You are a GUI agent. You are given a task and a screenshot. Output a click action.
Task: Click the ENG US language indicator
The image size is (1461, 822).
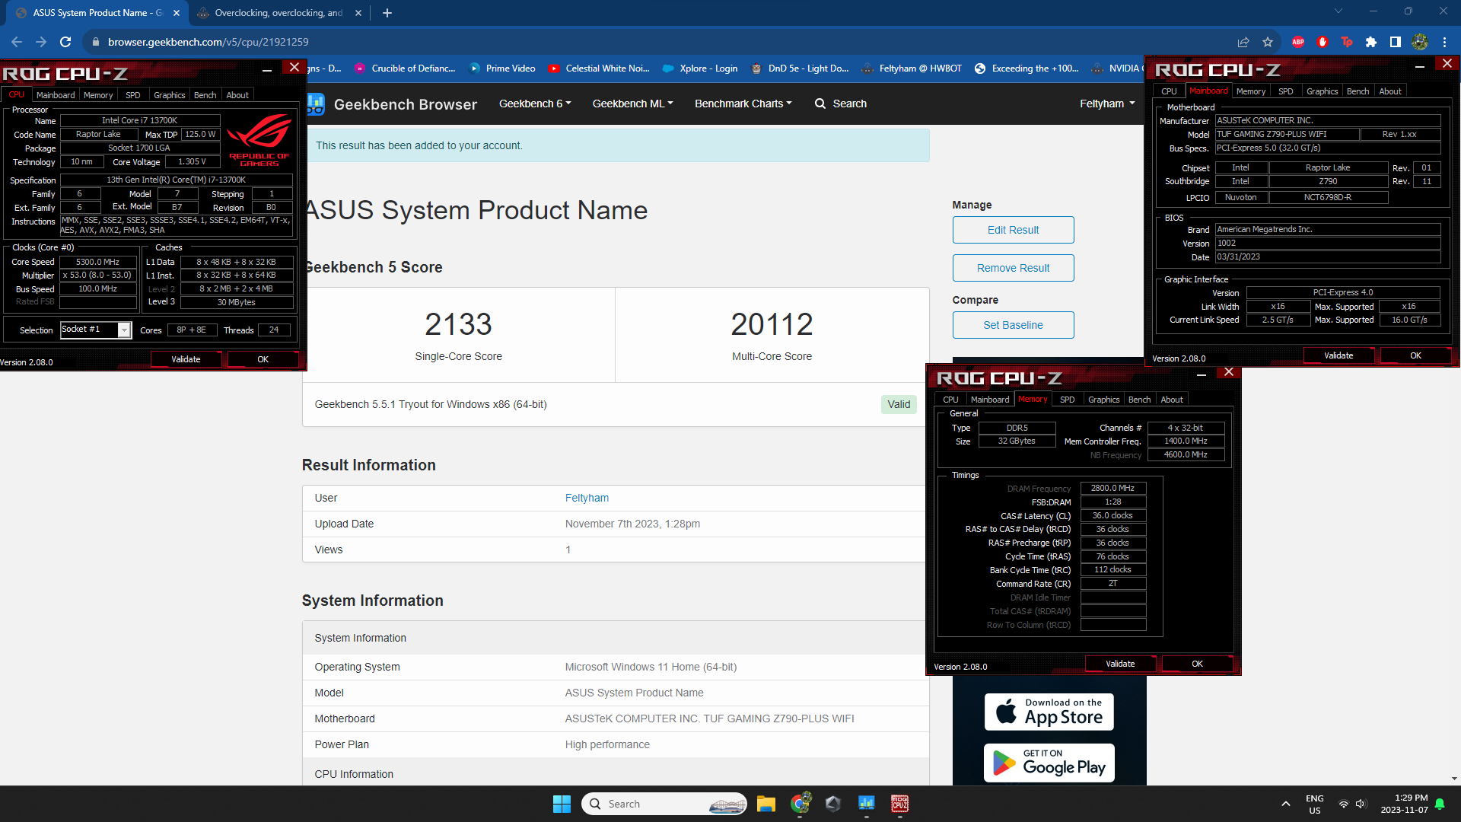(1314, 804)
